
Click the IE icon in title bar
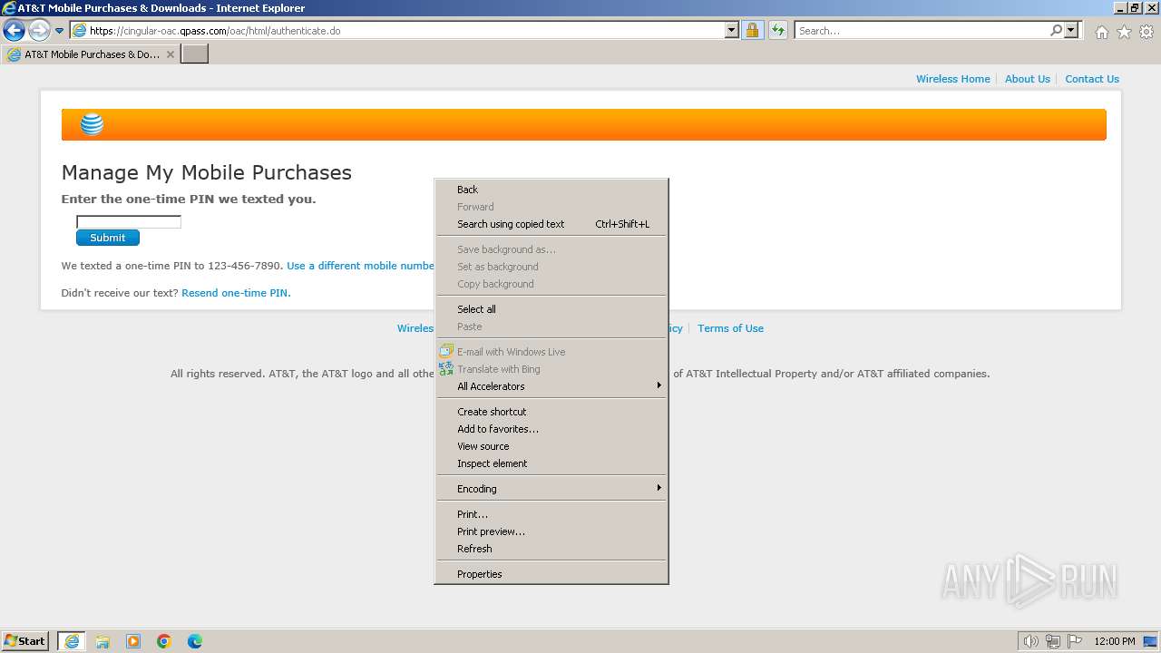pos(8,7)
